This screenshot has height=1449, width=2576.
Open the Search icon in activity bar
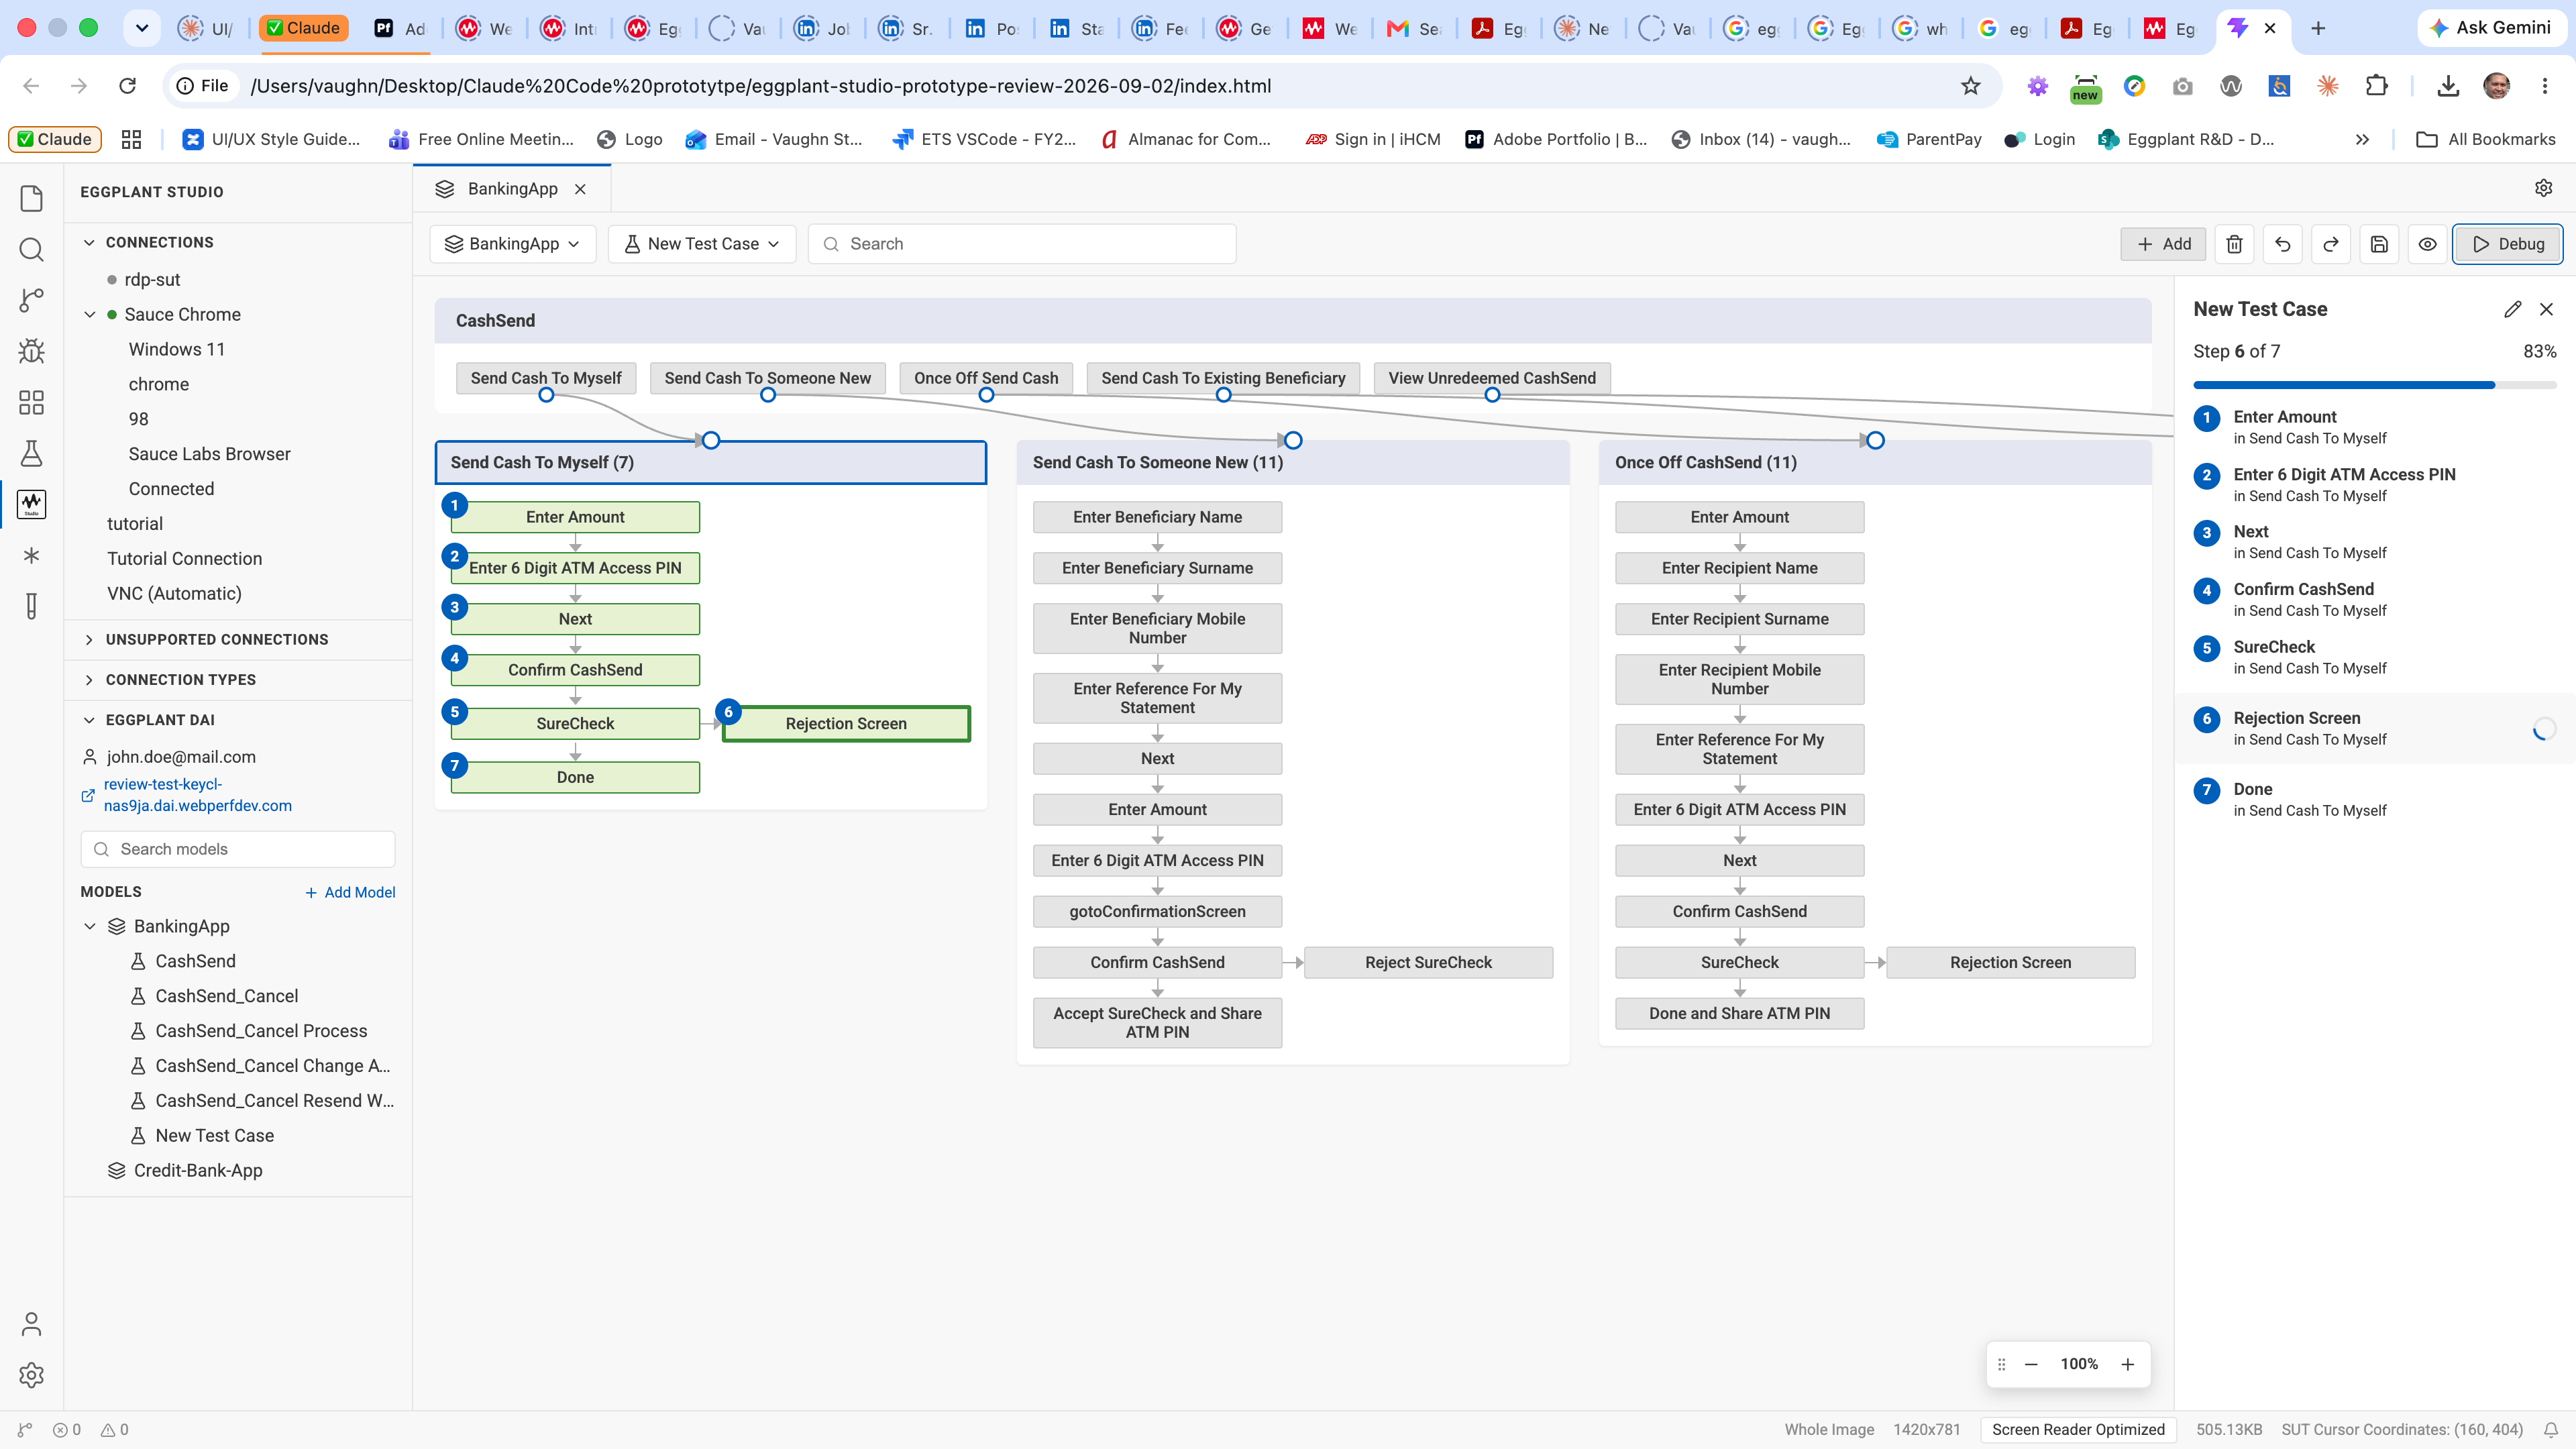click(x=31, y=249)
